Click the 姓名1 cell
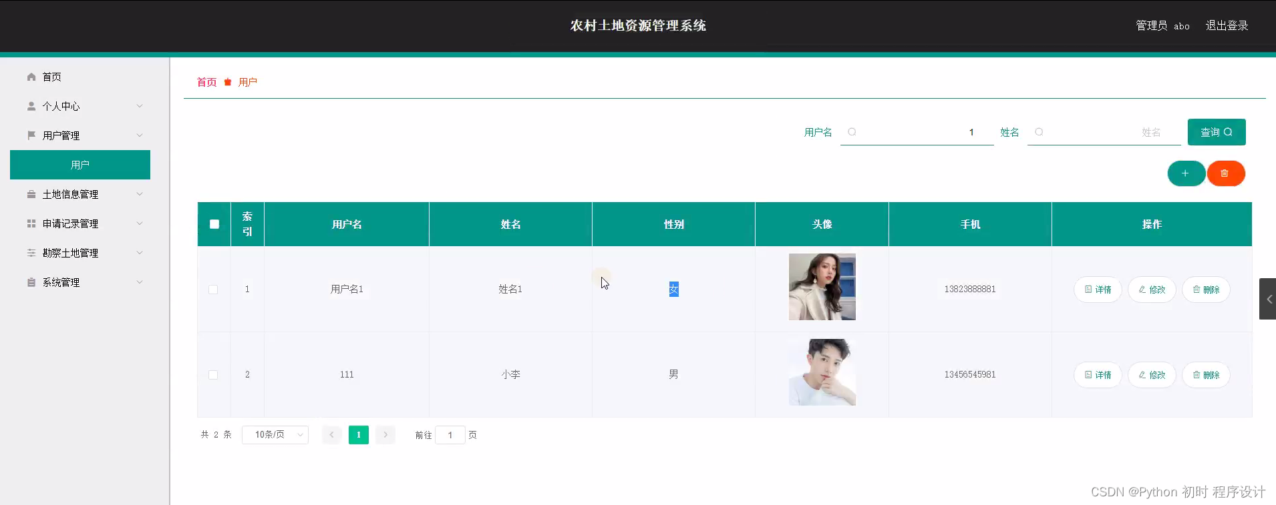The image size is (1276, 505). click(x=510, y=290)
